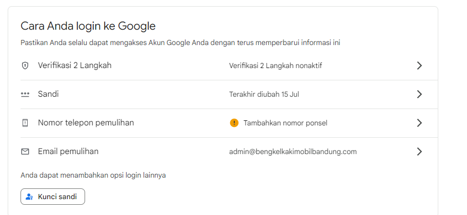Open Nomor telepon pemulihan chevron arrow
This screenshot has height=215, width=467.
click(419, 123)
